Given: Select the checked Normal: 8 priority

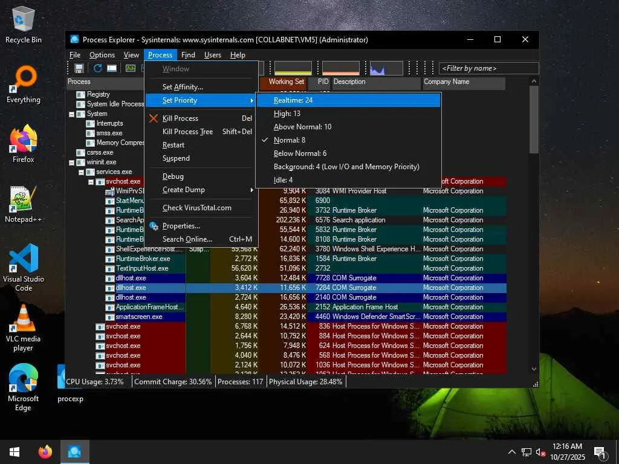Looking at the screenshot, I should click(x=348, y=140).
